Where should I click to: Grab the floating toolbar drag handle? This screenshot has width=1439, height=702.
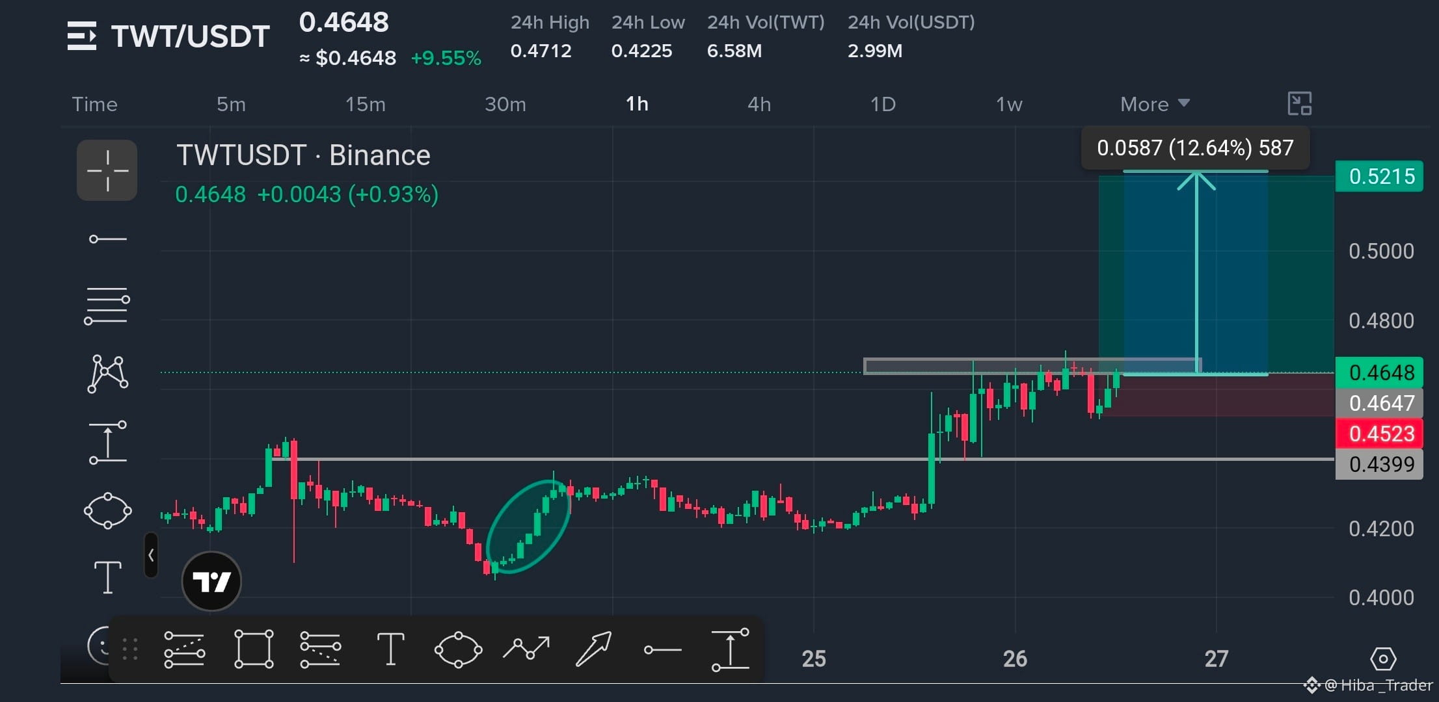(130, 649)
